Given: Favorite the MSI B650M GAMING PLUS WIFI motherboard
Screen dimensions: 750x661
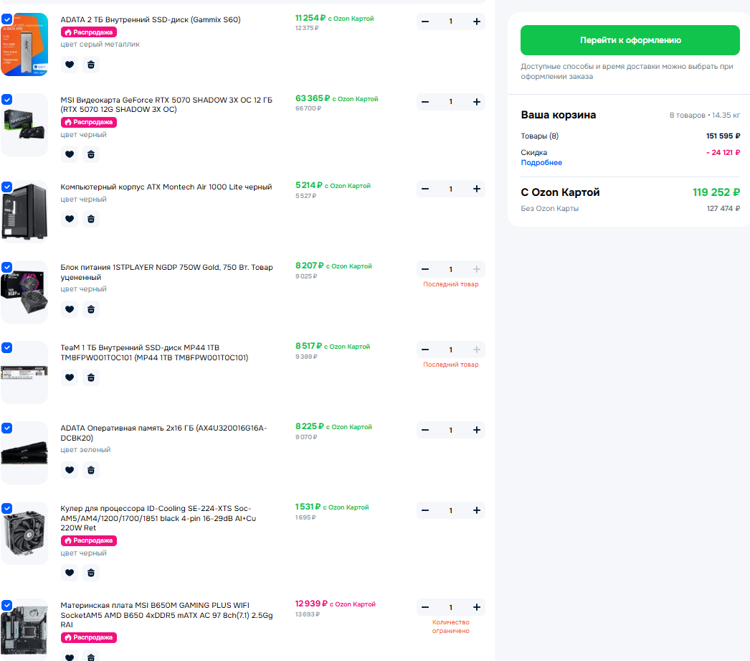Looking at the screenshot, I should click(70, 656).
